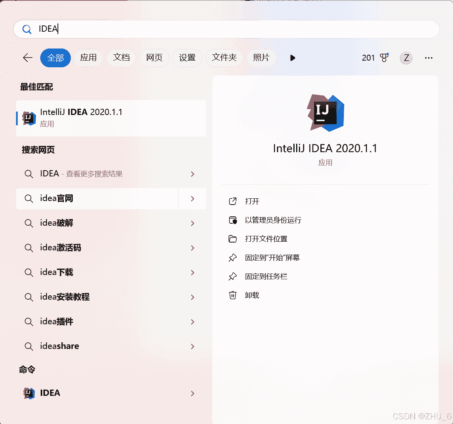Click the pin icon beside 固定到任务栏
Viewport: 453px width, 424px height.
coord(233,277)
